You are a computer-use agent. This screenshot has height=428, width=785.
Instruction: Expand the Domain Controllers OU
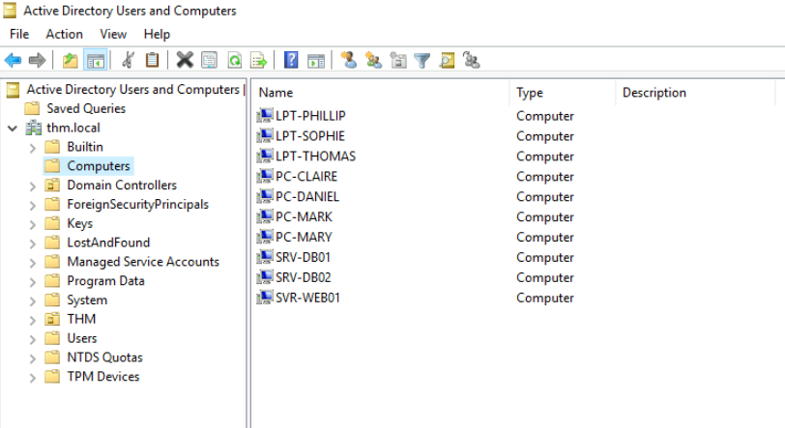click(33, 186)
